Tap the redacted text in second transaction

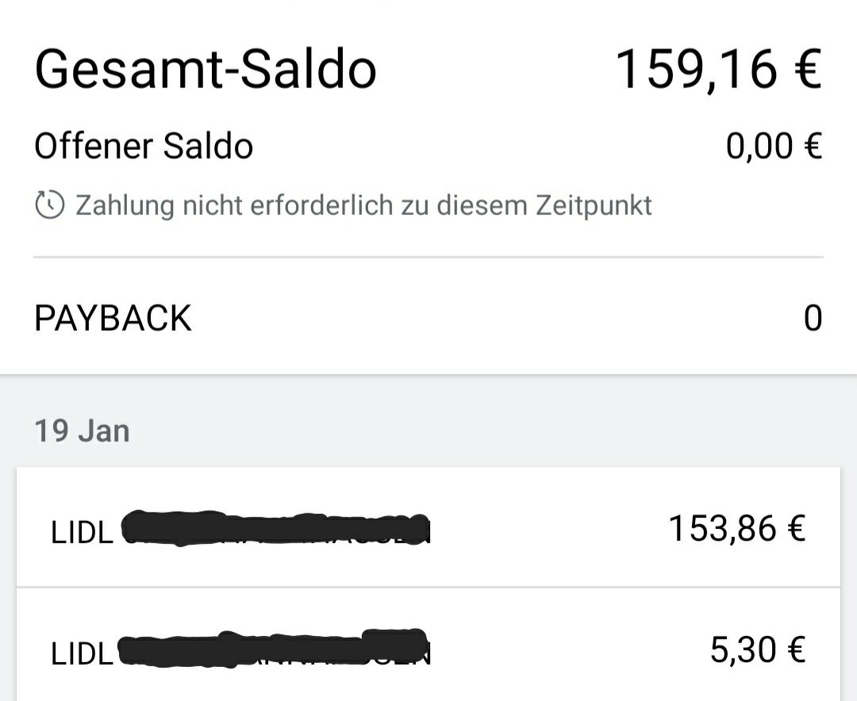pyautogui.click(x=274, y=649)
